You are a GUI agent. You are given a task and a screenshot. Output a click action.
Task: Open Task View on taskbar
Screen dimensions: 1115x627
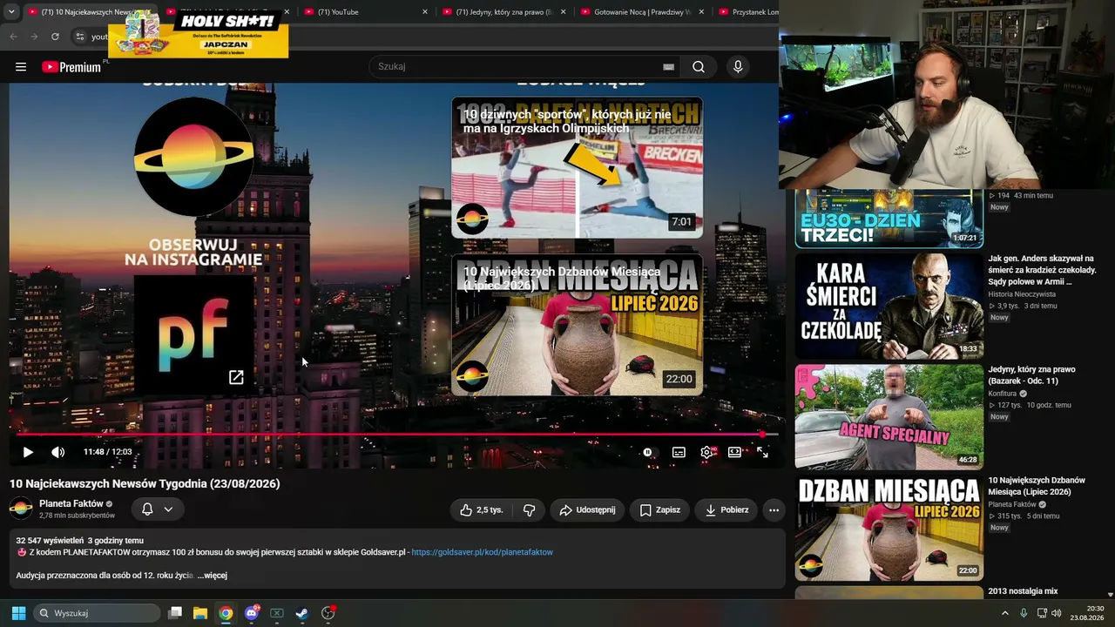coord(175,613)
